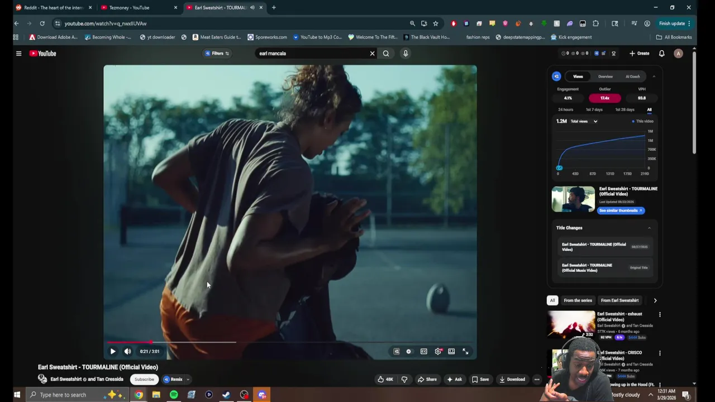This screenshot has width=715, height=402.
Task: Open the player settings gear
Action: pyautogui.click(x=438, y=351)
